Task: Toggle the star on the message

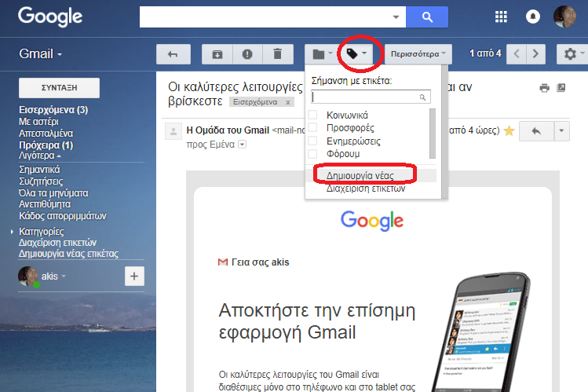Action: (509, 130)
